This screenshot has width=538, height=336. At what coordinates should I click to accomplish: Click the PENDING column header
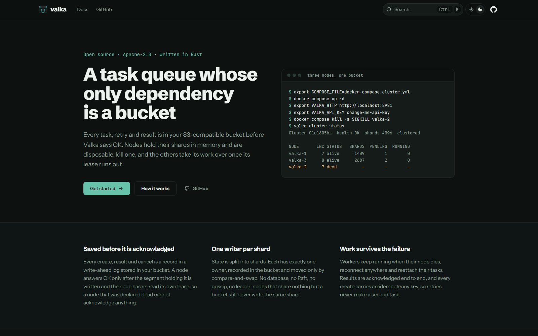click(x=378, y=146)
